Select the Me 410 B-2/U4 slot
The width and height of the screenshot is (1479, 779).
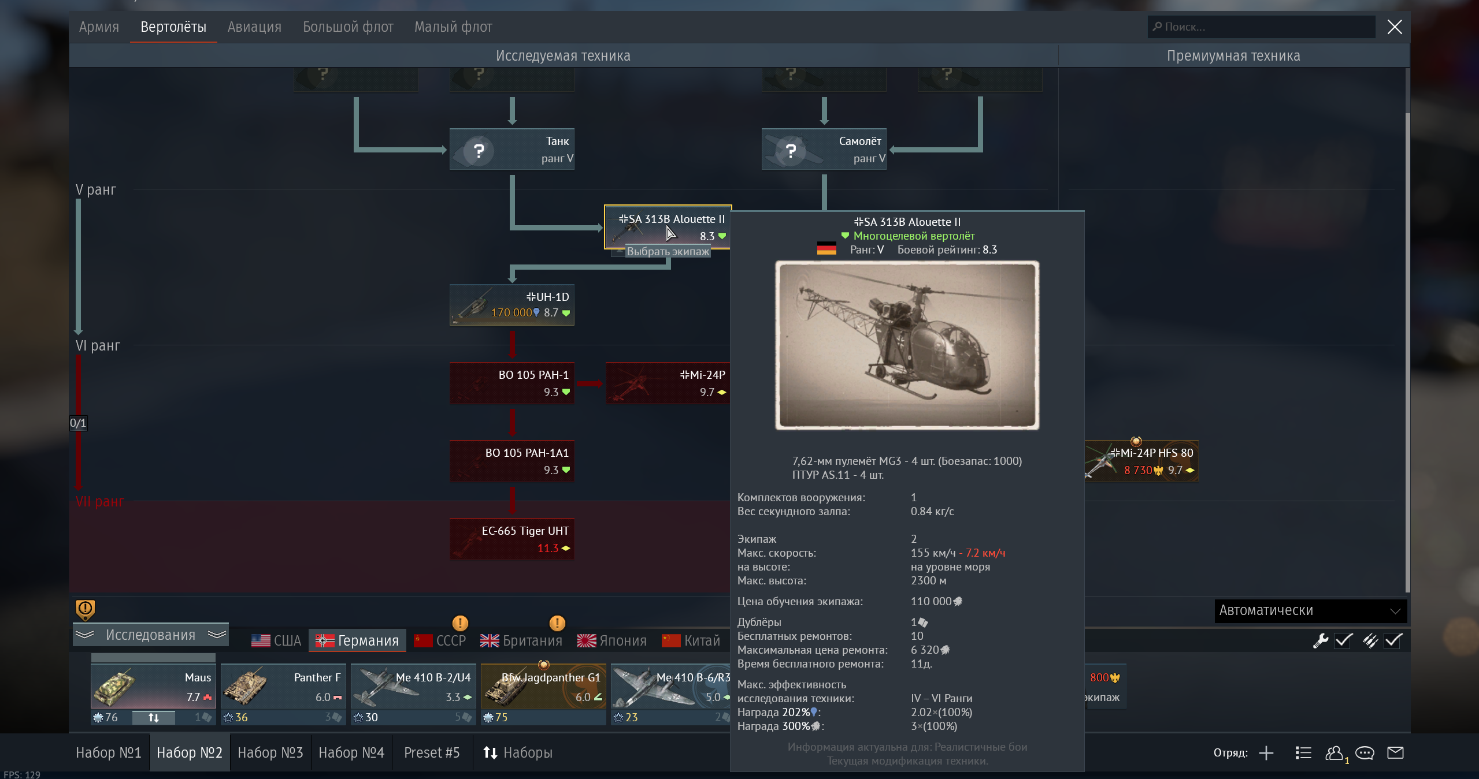click(x=413, y=687)
